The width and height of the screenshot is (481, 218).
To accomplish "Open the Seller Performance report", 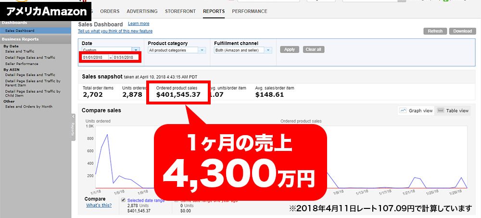I will click(x=22, y=64).
